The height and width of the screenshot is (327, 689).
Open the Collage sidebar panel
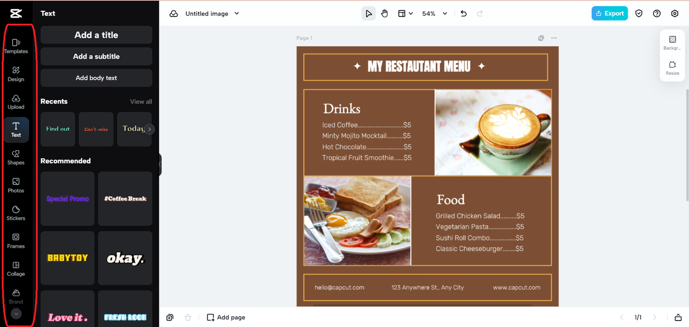[16, 269]
